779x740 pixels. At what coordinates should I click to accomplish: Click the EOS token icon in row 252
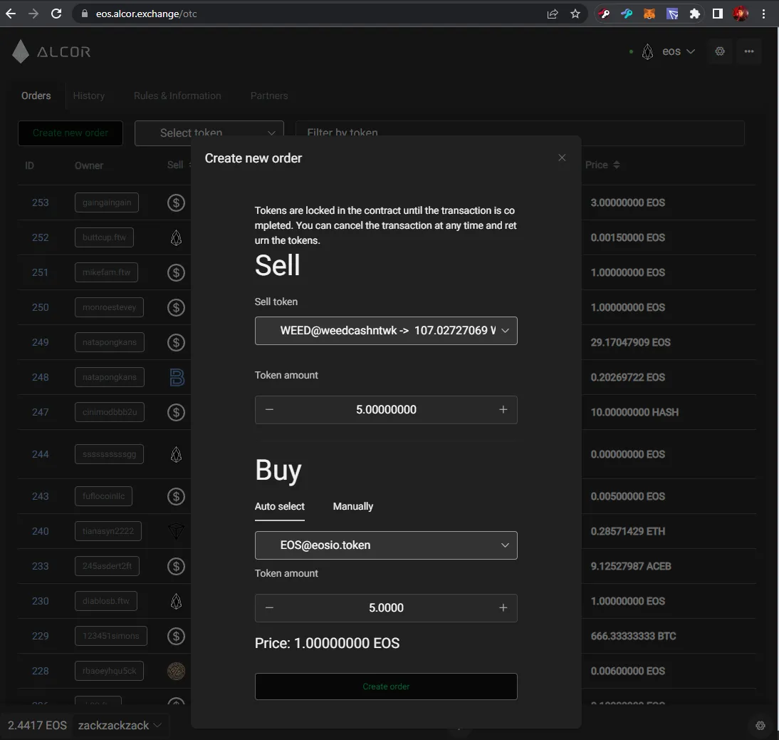pyautogui.click(x=176, y=237)
